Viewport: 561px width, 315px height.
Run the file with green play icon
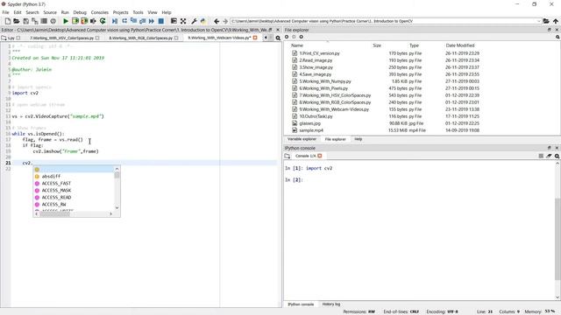tap(66, 21)
